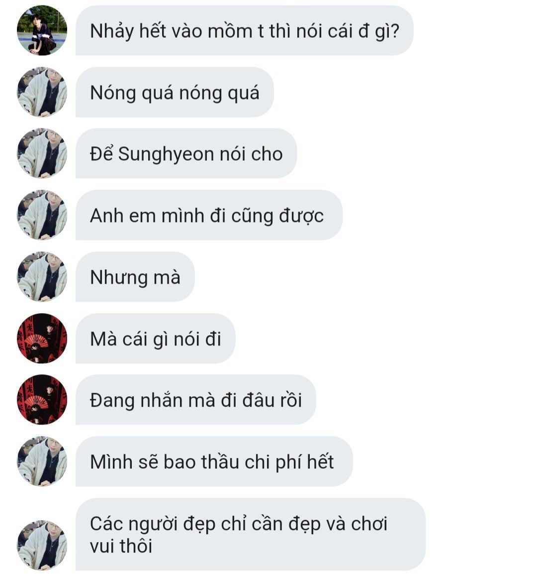Tap avatar beside "Mình sẽ bao thầu chi phí hết"

(42, 462)
